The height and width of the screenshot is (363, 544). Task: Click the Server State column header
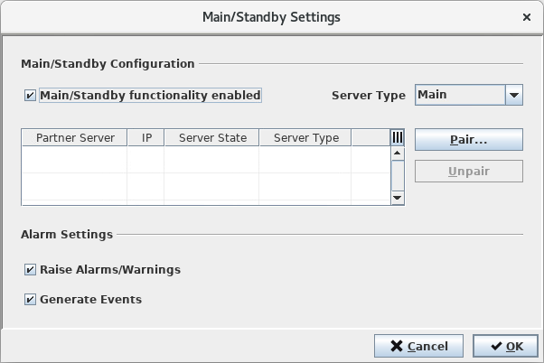pyautogui.click(x=211, y=137)
